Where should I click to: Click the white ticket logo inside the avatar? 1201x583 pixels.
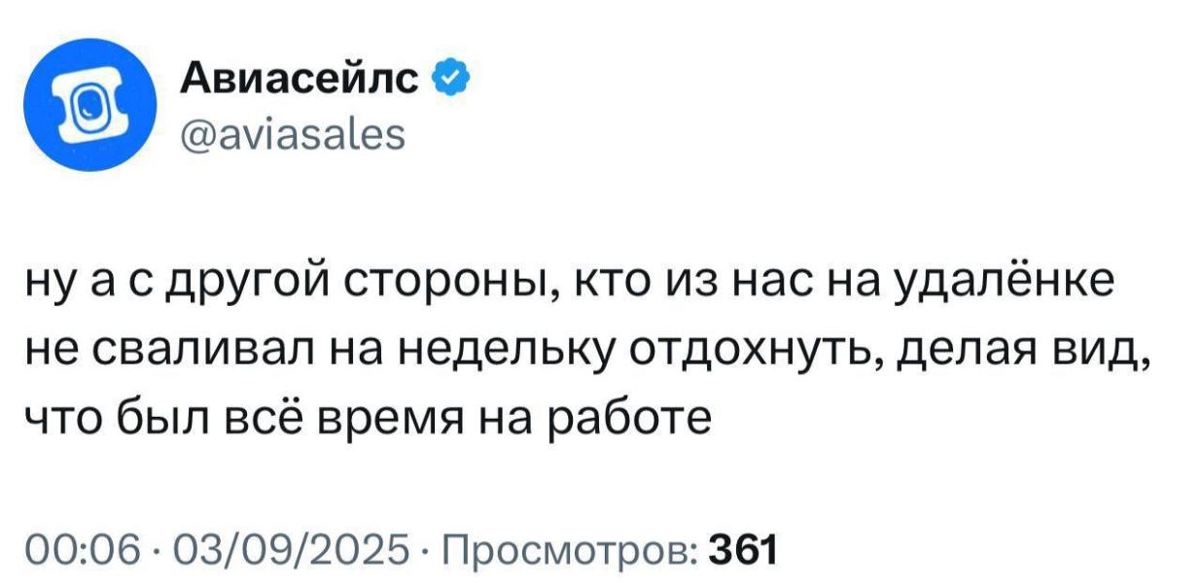[x=89, y=106]
